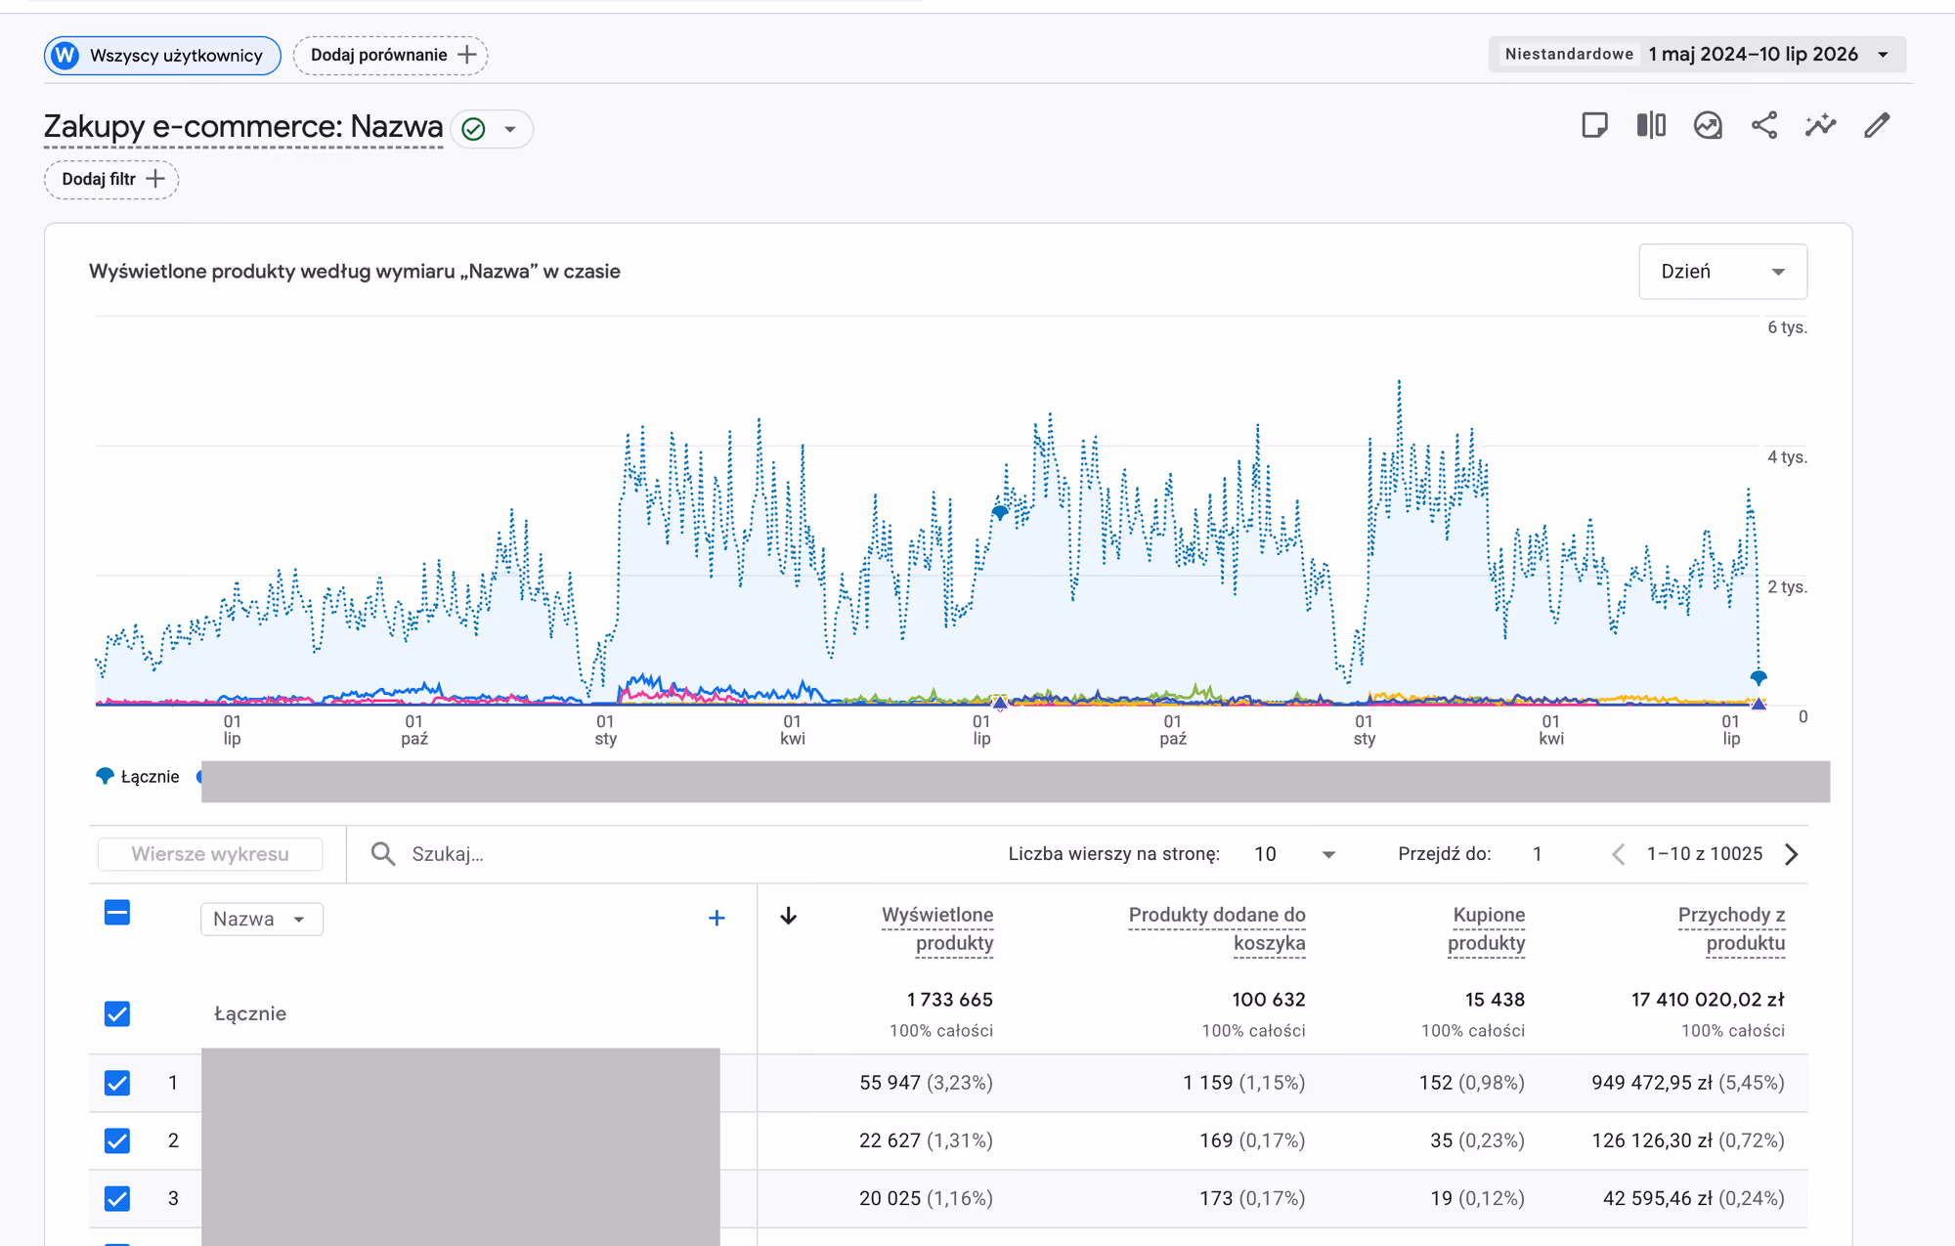Click the Łącznie legend marker
1955x1246 pixels.
click(x=105, y=777)
